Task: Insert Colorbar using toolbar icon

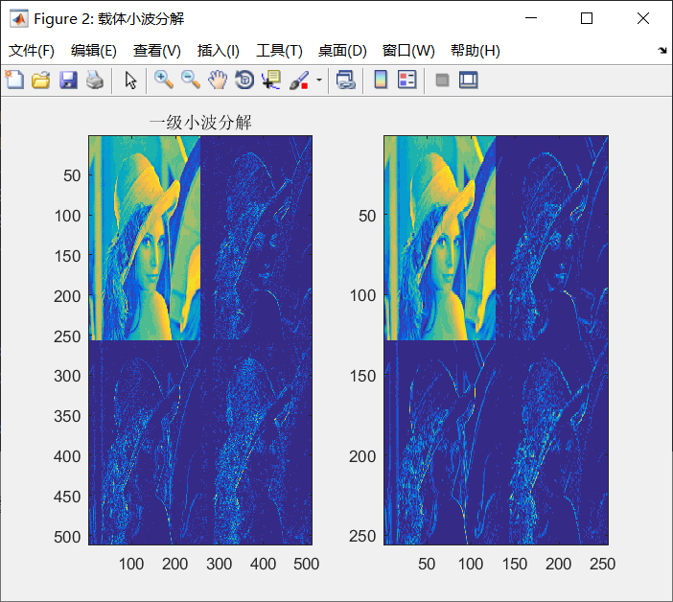Action: [x=381, y=81]
